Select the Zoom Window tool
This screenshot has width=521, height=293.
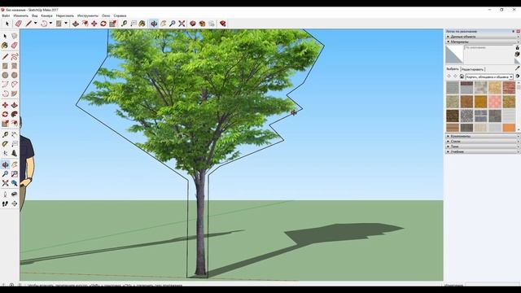click(15, 173)
